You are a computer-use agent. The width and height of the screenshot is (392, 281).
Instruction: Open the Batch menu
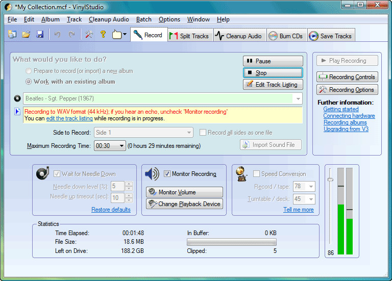point(144,19)
